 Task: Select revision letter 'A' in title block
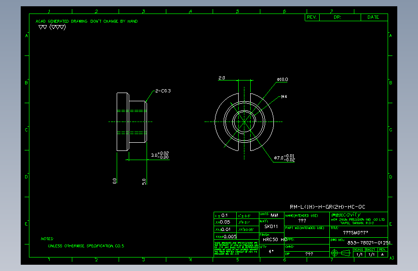pos(382,255)
